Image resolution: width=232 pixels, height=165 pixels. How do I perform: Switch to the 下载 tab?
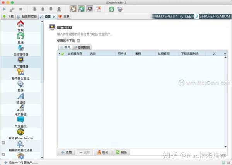point(8,17)
